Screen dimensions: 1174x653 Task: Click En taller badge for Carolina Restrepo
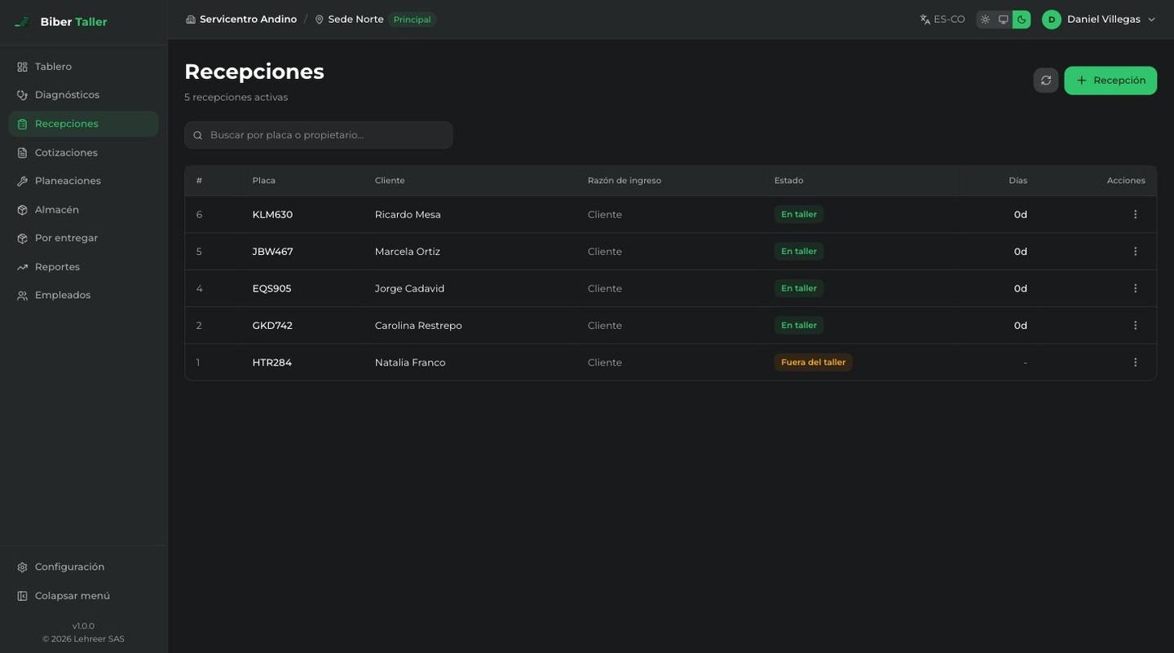click(x=799, y=325)
